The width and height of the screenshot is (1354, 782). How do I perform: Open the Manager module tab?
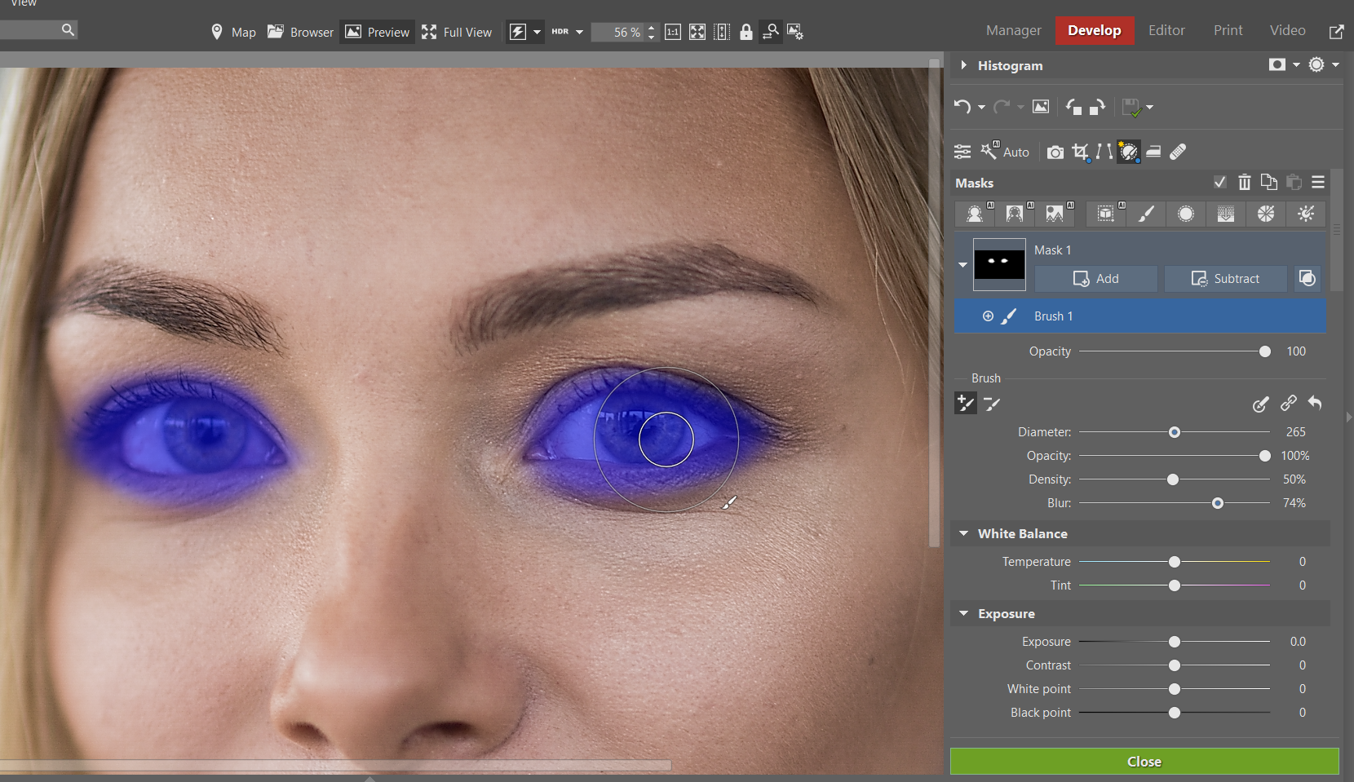tap(1013, 30)
